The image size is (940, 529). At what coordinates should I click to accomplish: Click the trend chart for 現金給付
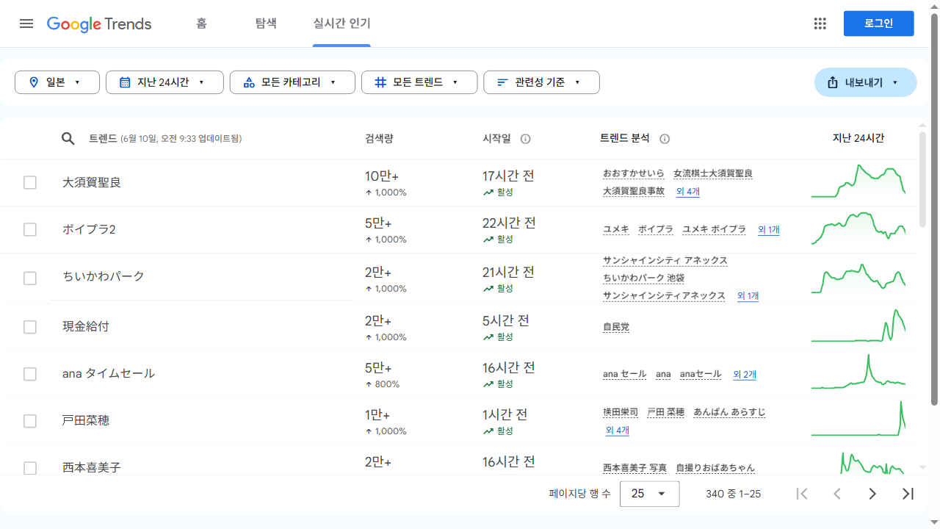coord(858,325)
